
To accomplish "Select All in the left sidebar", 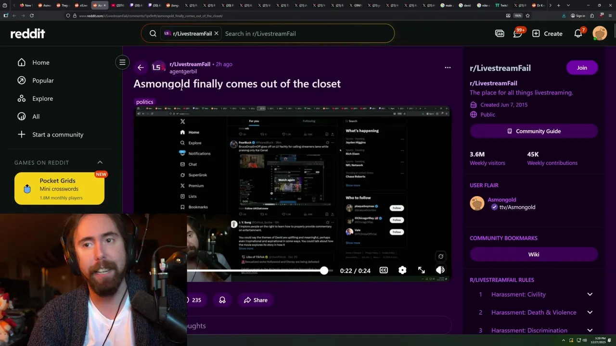I will click(x=36, y=116).
